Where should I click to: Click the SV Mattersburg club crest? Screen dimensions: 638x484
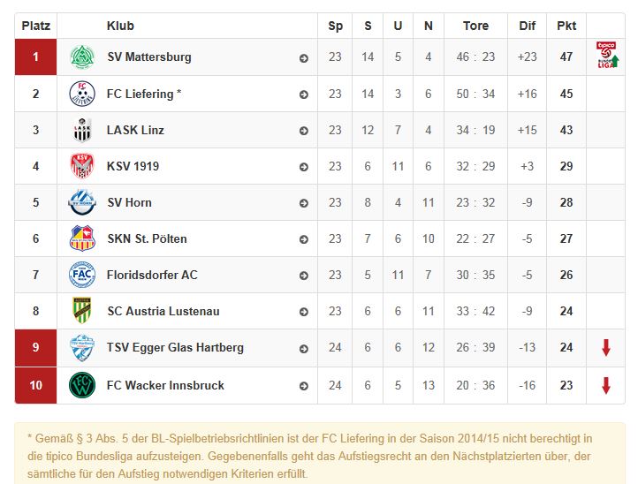point(82,57)
